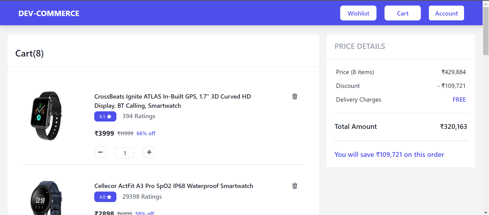Click the Cellecor ActFit smartwatch image
Image resolution: width=489 pixels, height=215 pixels.
(x=46, y=198)
